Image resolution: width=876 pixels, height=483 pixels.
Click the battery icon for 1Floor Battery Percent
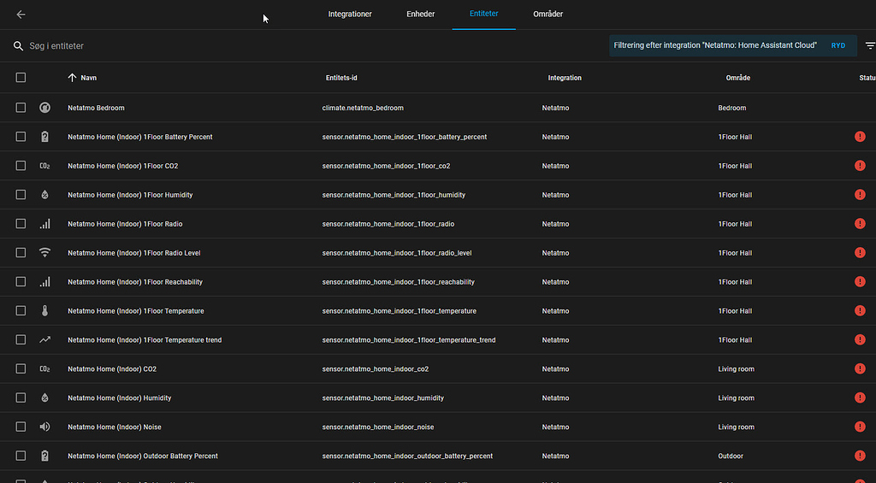click(44, 137)
